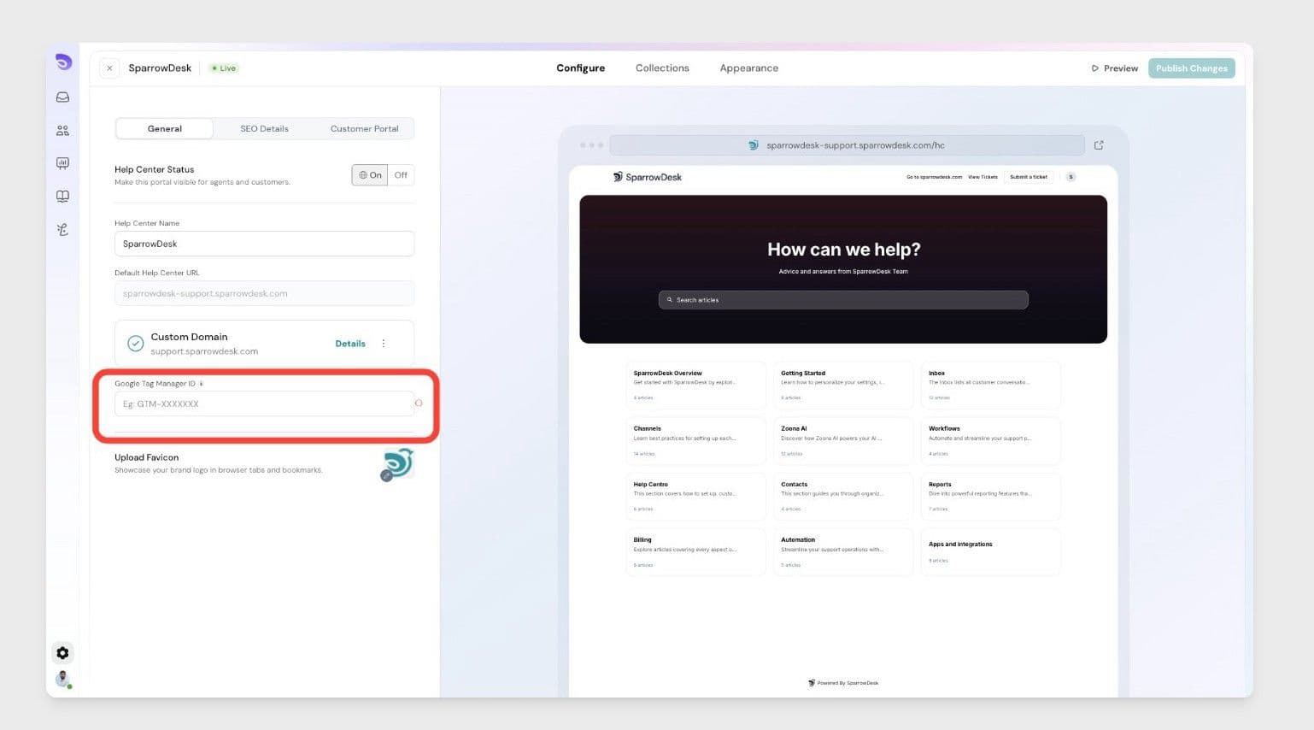Open the Reports collection card in the preview
Image resolution: width=1314 pixels, height=730 pixels.
click(991, 496)
